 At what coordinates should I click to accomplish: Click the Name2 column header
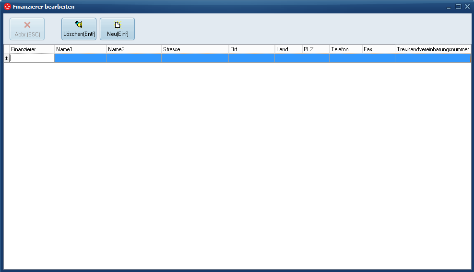[x=134, y=49]
